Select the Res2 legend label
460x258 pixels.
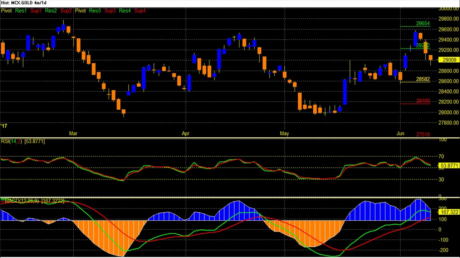pos(51,11)
